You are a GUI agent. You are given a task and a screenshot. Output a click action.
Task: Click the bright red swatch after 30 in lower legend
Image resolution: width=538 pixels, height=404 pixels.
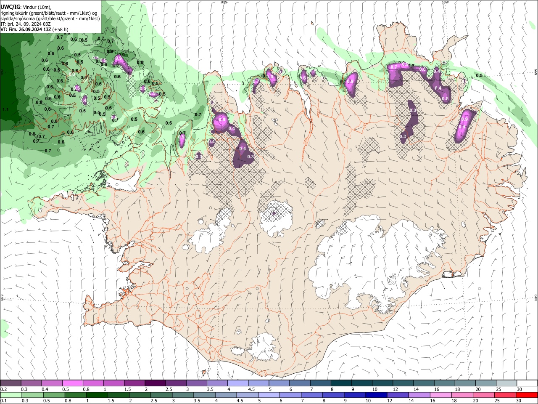(x=527, y=395)
